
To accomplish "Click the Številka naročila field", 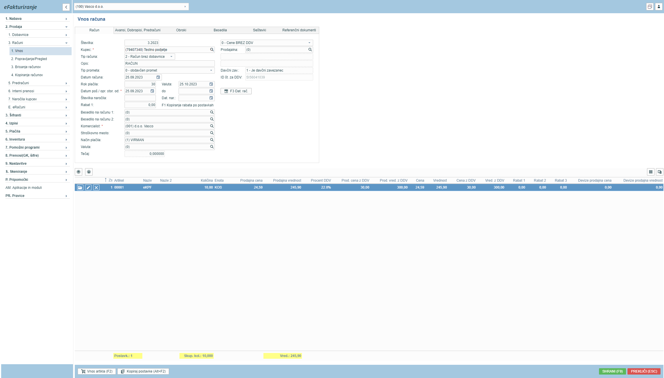I will [140, 98].
